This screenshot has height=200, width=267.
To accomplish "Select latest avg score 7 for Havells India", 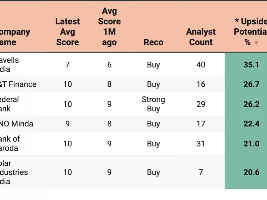I will coord(67,65).
